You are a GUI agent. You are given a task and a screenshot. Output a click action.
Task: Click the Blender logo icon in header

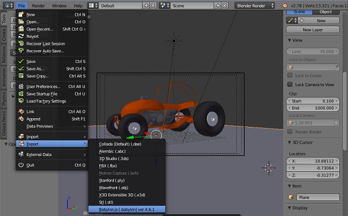285,6
